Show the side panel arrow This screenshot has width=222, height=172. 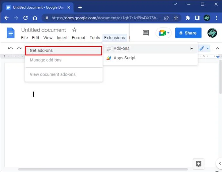(220, 164)
